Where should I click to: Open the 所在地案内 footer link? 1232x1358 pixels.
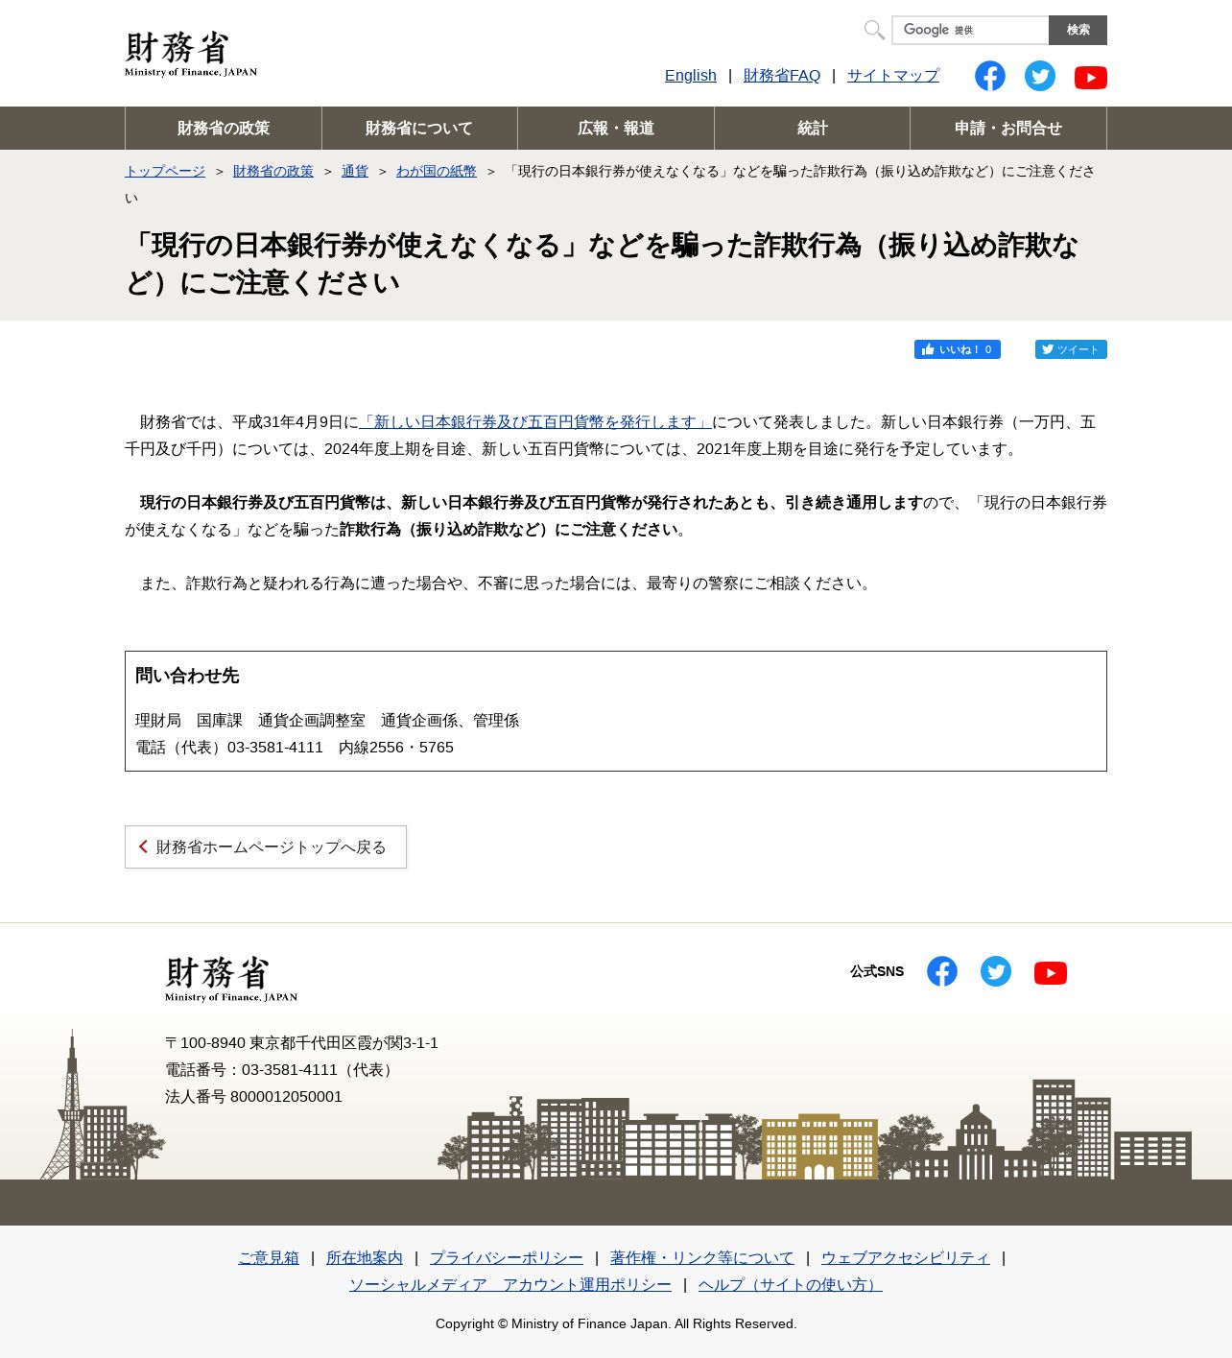[x=365, y=1257]
